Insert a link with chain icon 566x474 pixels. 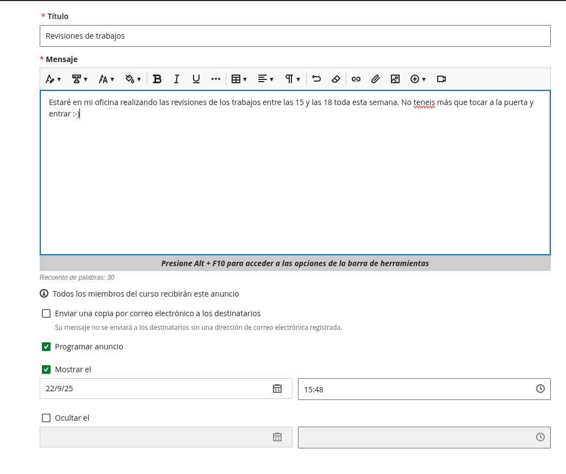pyautogui.click(x=356, y=79)
